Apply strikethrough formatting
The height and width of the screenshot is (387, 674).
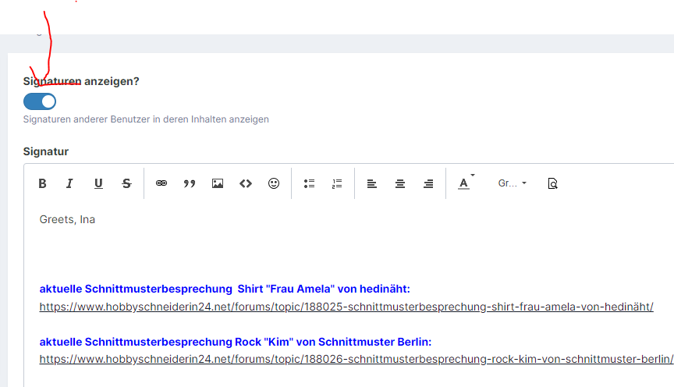pos(126,183)
